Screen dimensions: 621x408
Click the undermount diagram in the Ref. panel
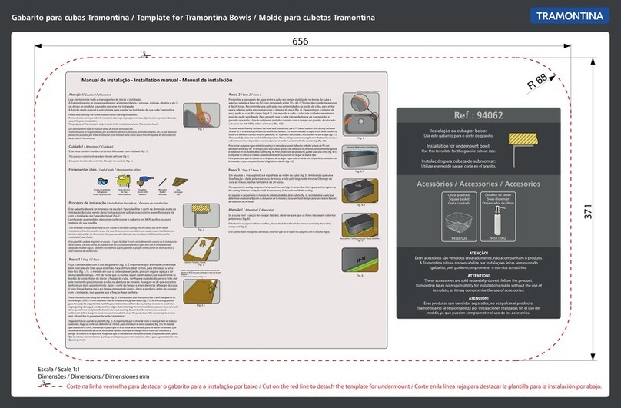[523, 149]
